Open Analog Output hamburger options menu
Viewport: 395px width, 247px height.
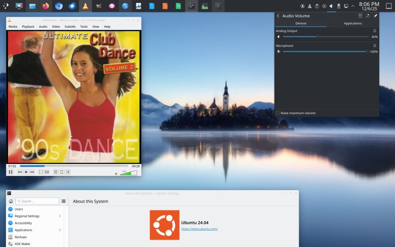(x=375, y=31)
